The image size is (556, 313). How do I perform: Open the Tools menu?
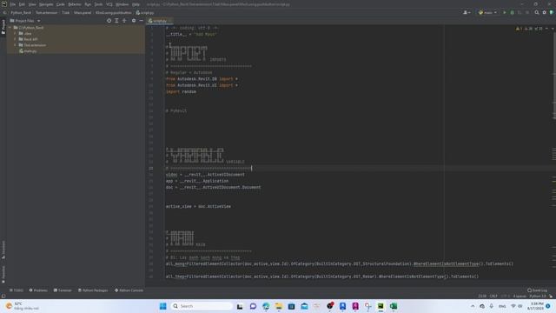click(x=98, y=4)
